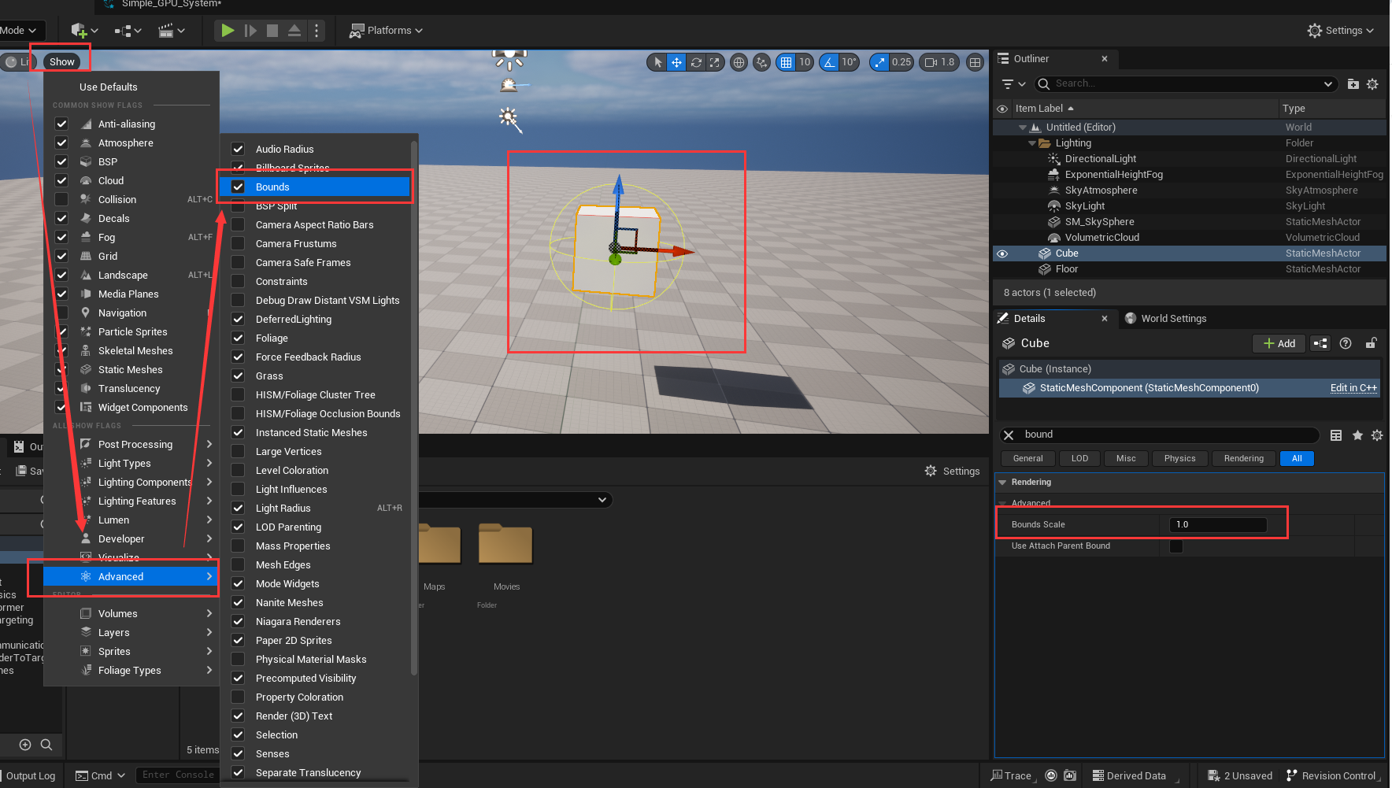Viewport: 1392px width, 788px height.
Task: Click the favorites star in Details
Action: coord(1357,435)
